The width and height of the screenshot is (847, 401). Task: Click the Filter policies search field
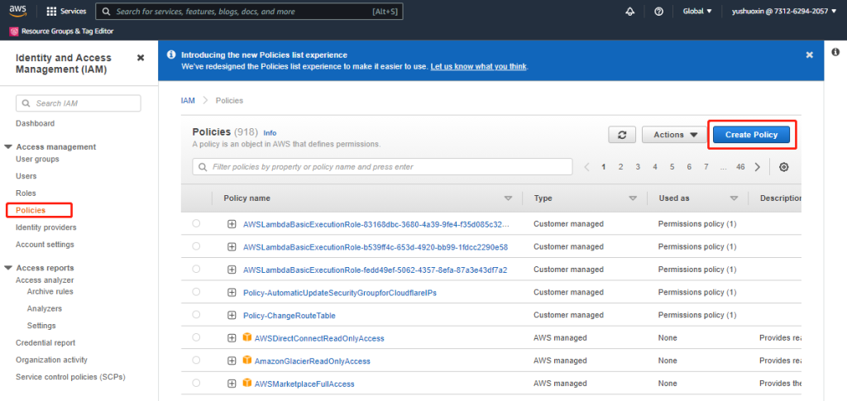tap(382, 167)
